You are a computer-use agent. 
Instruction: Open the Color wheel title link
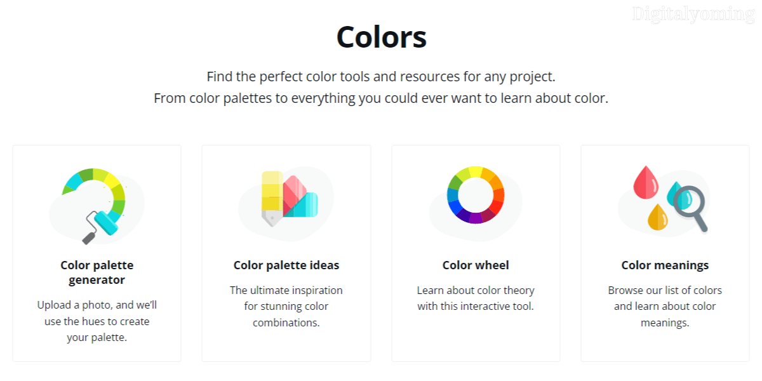476,265
